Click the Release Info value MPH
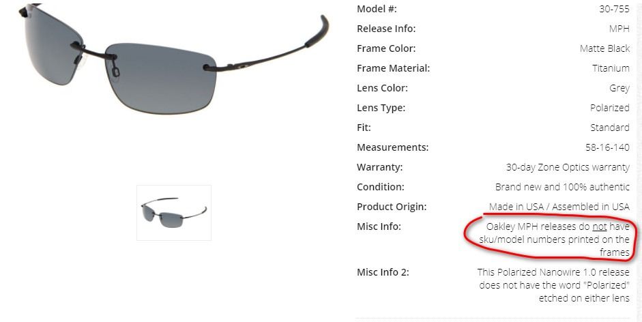 [619, 29]
